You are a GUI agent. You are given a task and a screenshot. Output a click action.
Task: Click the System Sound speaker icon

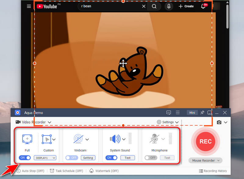115,139
